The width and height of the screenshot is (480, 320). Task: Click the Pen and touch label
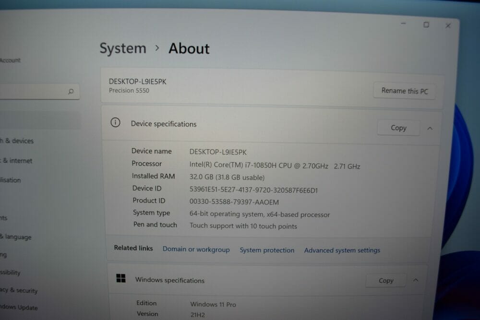click(155, 225)
